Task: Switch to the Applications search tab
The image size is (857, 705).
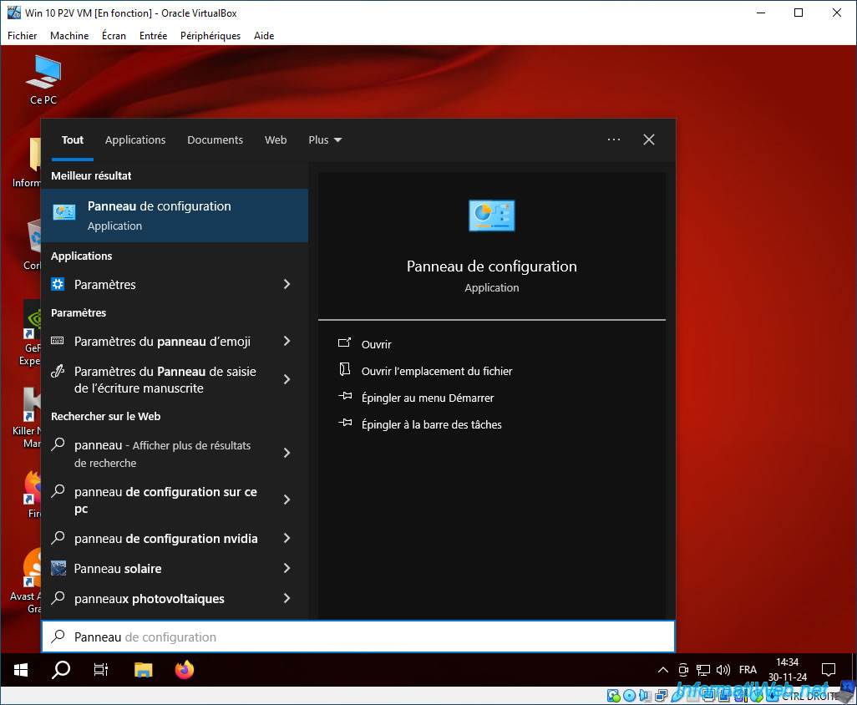Action: 135,139
